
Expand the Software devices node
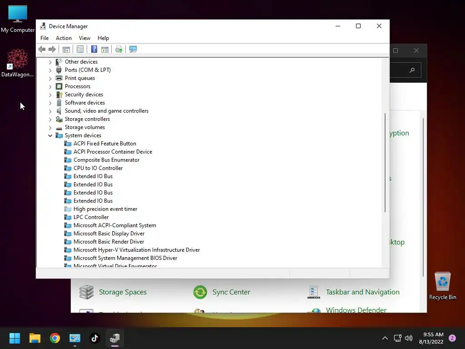pos(50,103)
